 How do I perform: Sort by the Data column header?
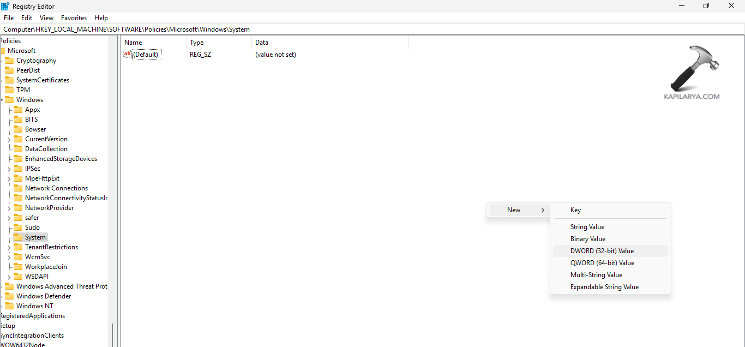click(x=330, y=43)
